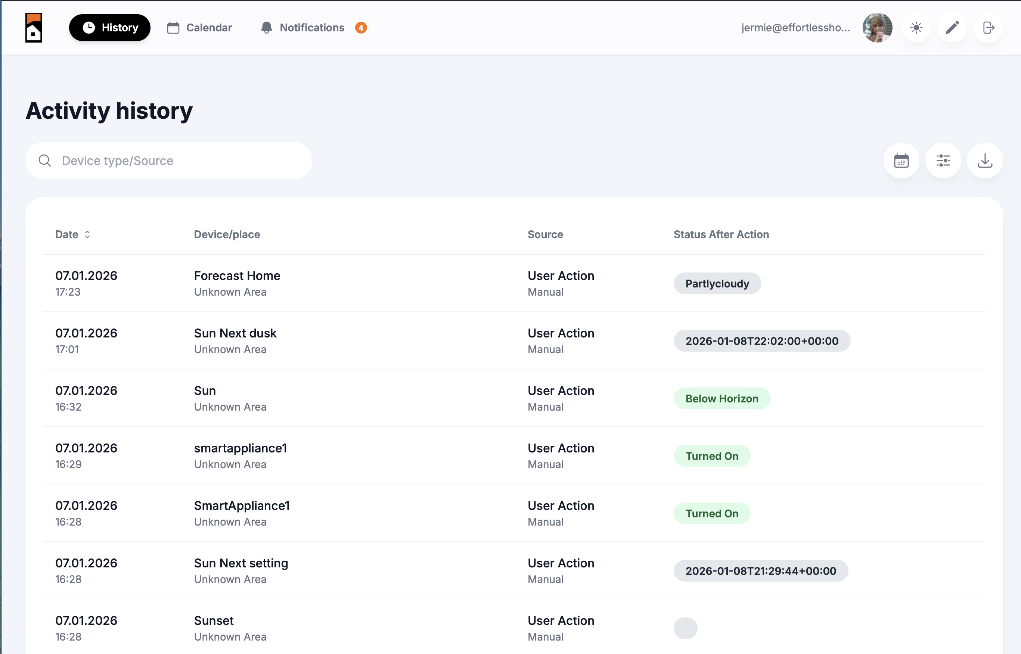Select the Sun Next dusk entry

pos(235,333)
